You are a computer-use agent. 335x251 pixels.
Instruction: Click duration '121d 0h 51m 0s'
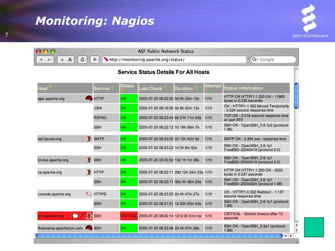(188, 216)
